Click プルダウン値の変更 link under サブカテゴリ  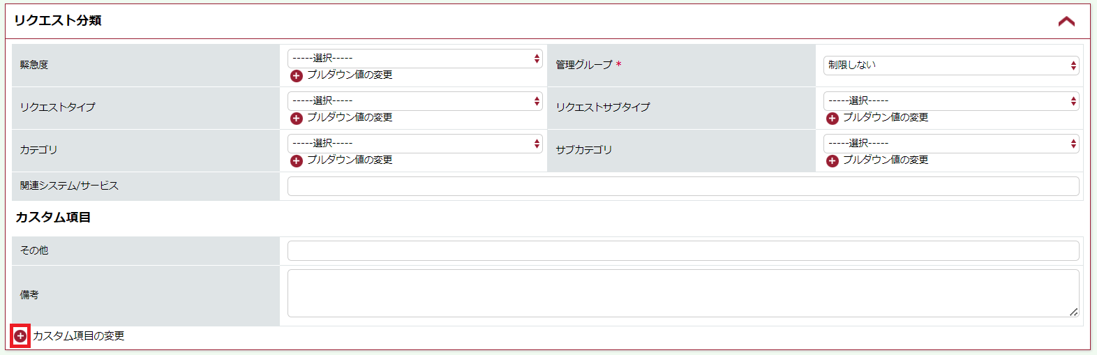click(886, 160)
